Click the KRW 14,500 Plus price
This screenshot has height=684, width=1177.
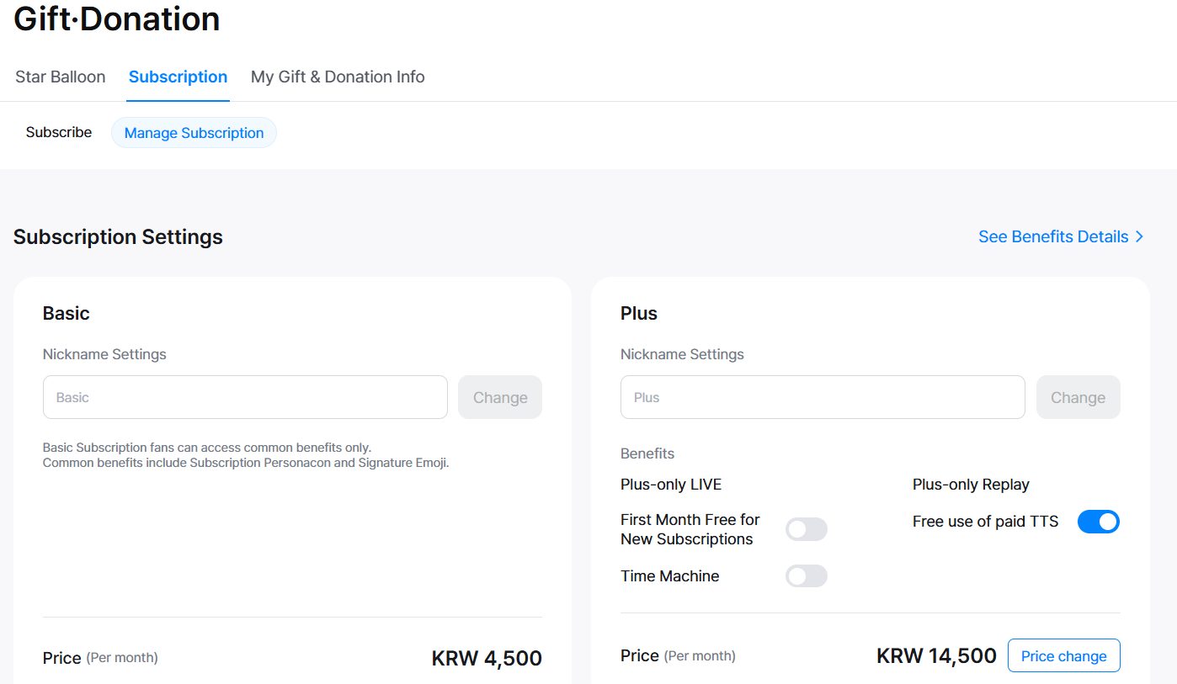[936, 656]
